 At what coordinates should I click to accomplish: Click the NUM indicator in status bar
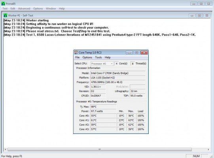tap(196, 156)
